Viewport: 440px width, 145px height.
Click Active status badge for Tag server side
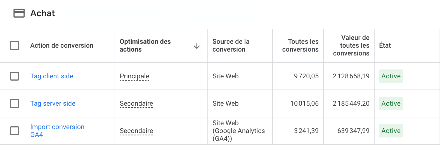point(391,103)
